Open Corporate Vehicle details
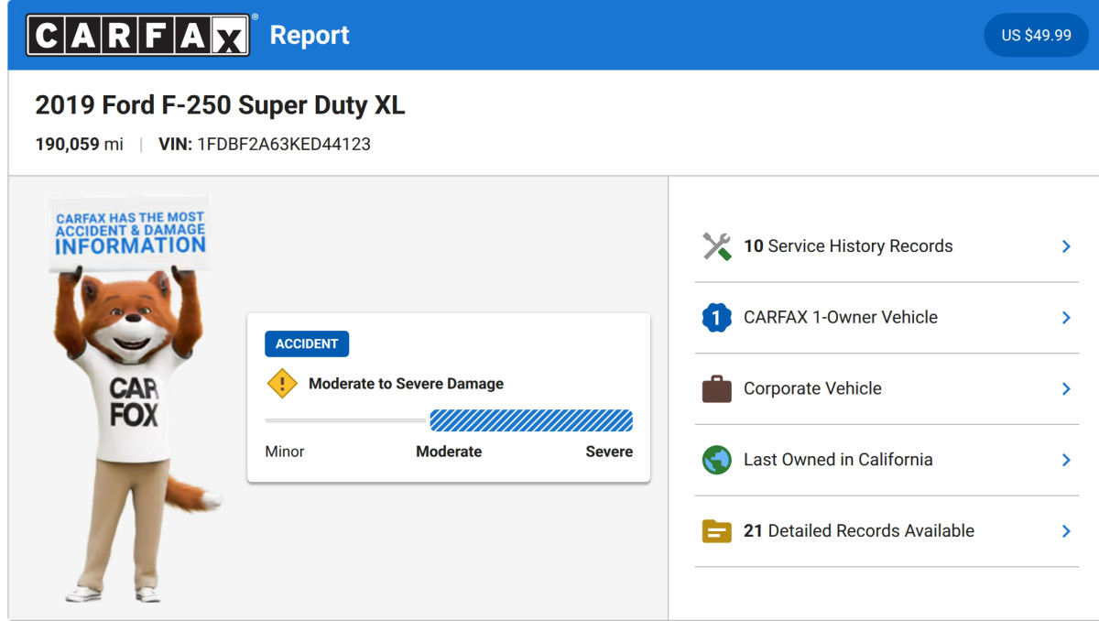The image size is (1099, 621). click(x=887, y=388)
